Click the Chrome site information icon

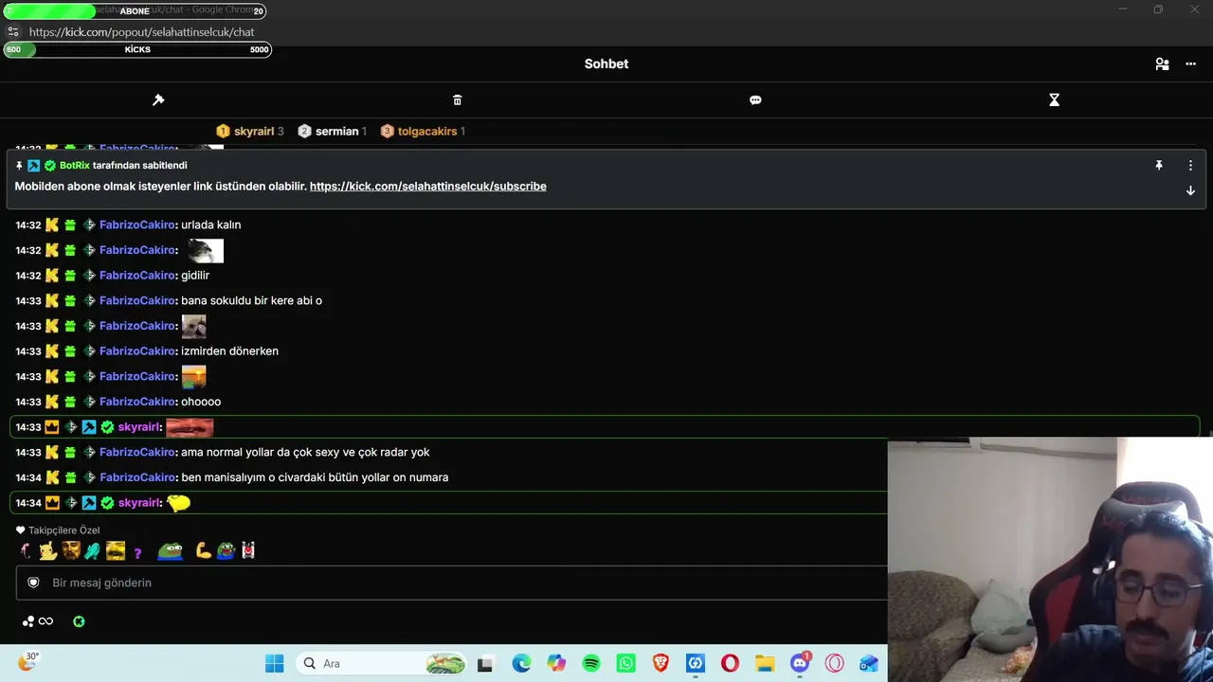point(13,32)
